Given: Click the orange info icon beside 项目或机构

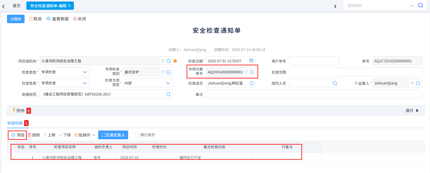Looking at the screenshot, I should coord(175,61).
